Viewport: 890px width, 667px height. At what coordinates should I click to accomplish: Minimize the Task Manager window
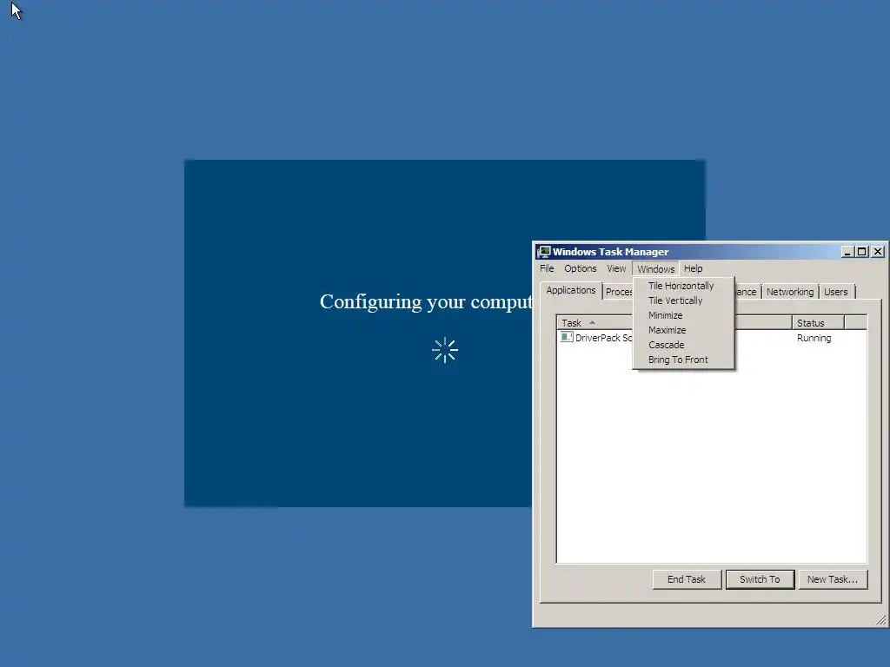point(847,252)
